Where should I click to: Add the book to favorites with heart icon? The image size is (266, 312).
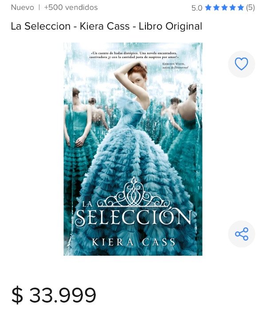tap(241, 64)
